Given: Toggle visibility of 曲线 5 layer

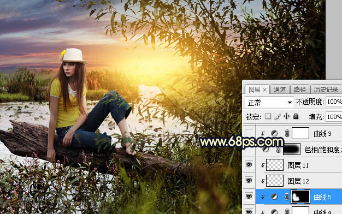Looking at the screenshot, I should (249, 197).
